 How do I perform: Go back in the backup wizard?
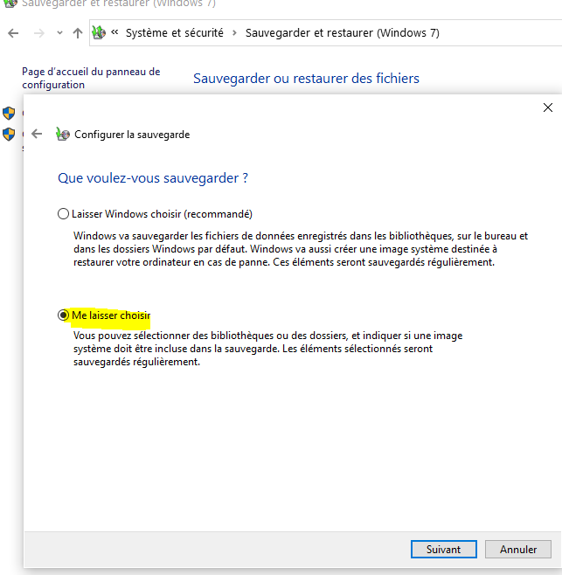point(37,134)
